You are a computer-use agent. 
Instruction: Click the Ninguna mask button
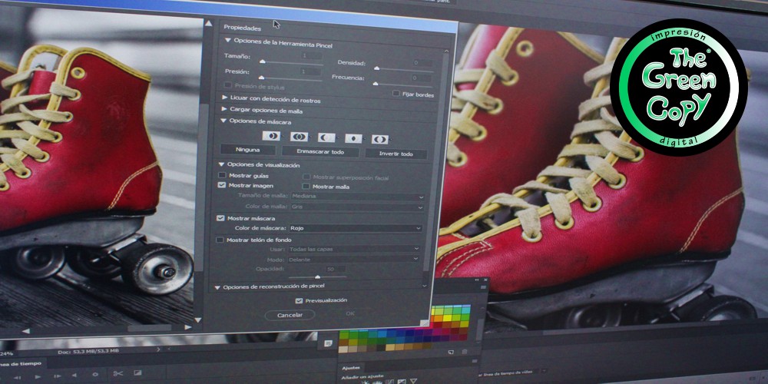point(247,151)
